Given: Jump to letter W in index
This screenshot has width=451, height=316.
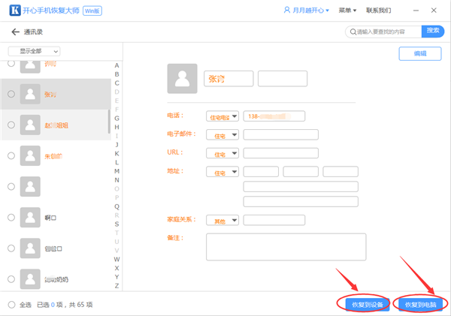Looking at the screenshot, I should click(x=117, y=260).
